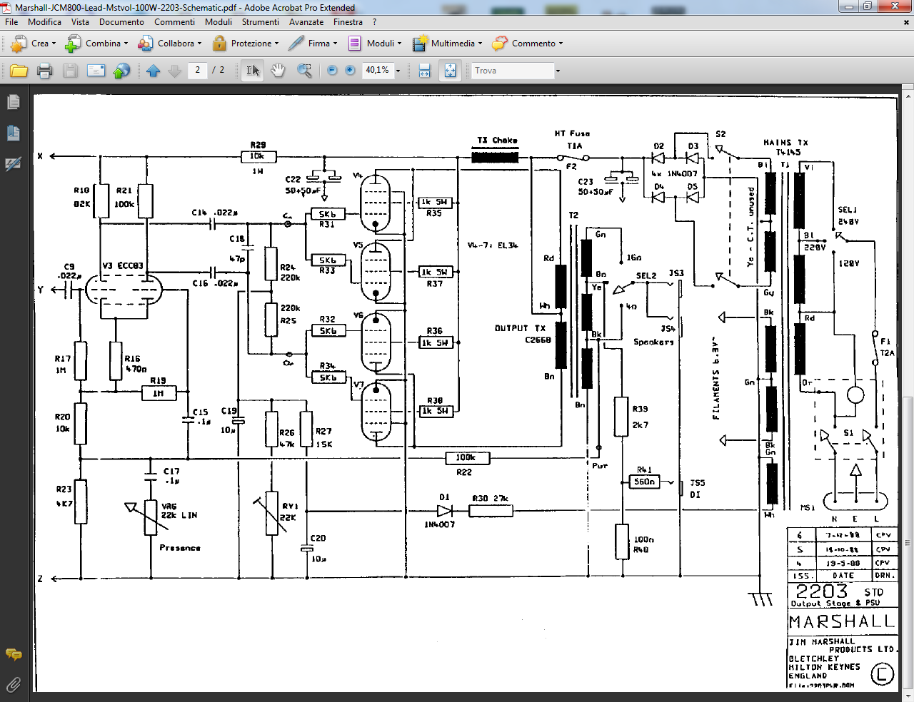914x702 pixels.
Task: Select the marquee zoom tool
Action: point(304,71)
